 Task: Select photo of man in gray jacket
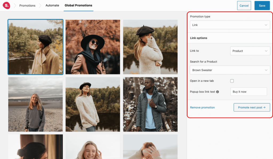150,104
